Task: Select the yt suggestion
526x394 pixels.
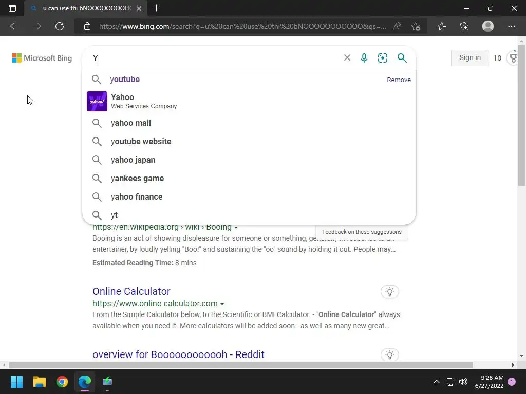Action: 249,215
